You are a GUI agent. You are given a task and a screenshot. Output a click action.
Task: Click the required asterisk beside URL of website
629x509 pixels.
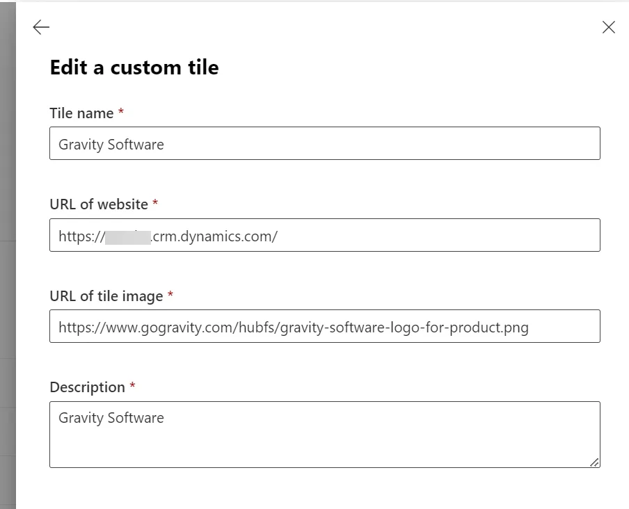pyautogui.click(x=155, y=202)
